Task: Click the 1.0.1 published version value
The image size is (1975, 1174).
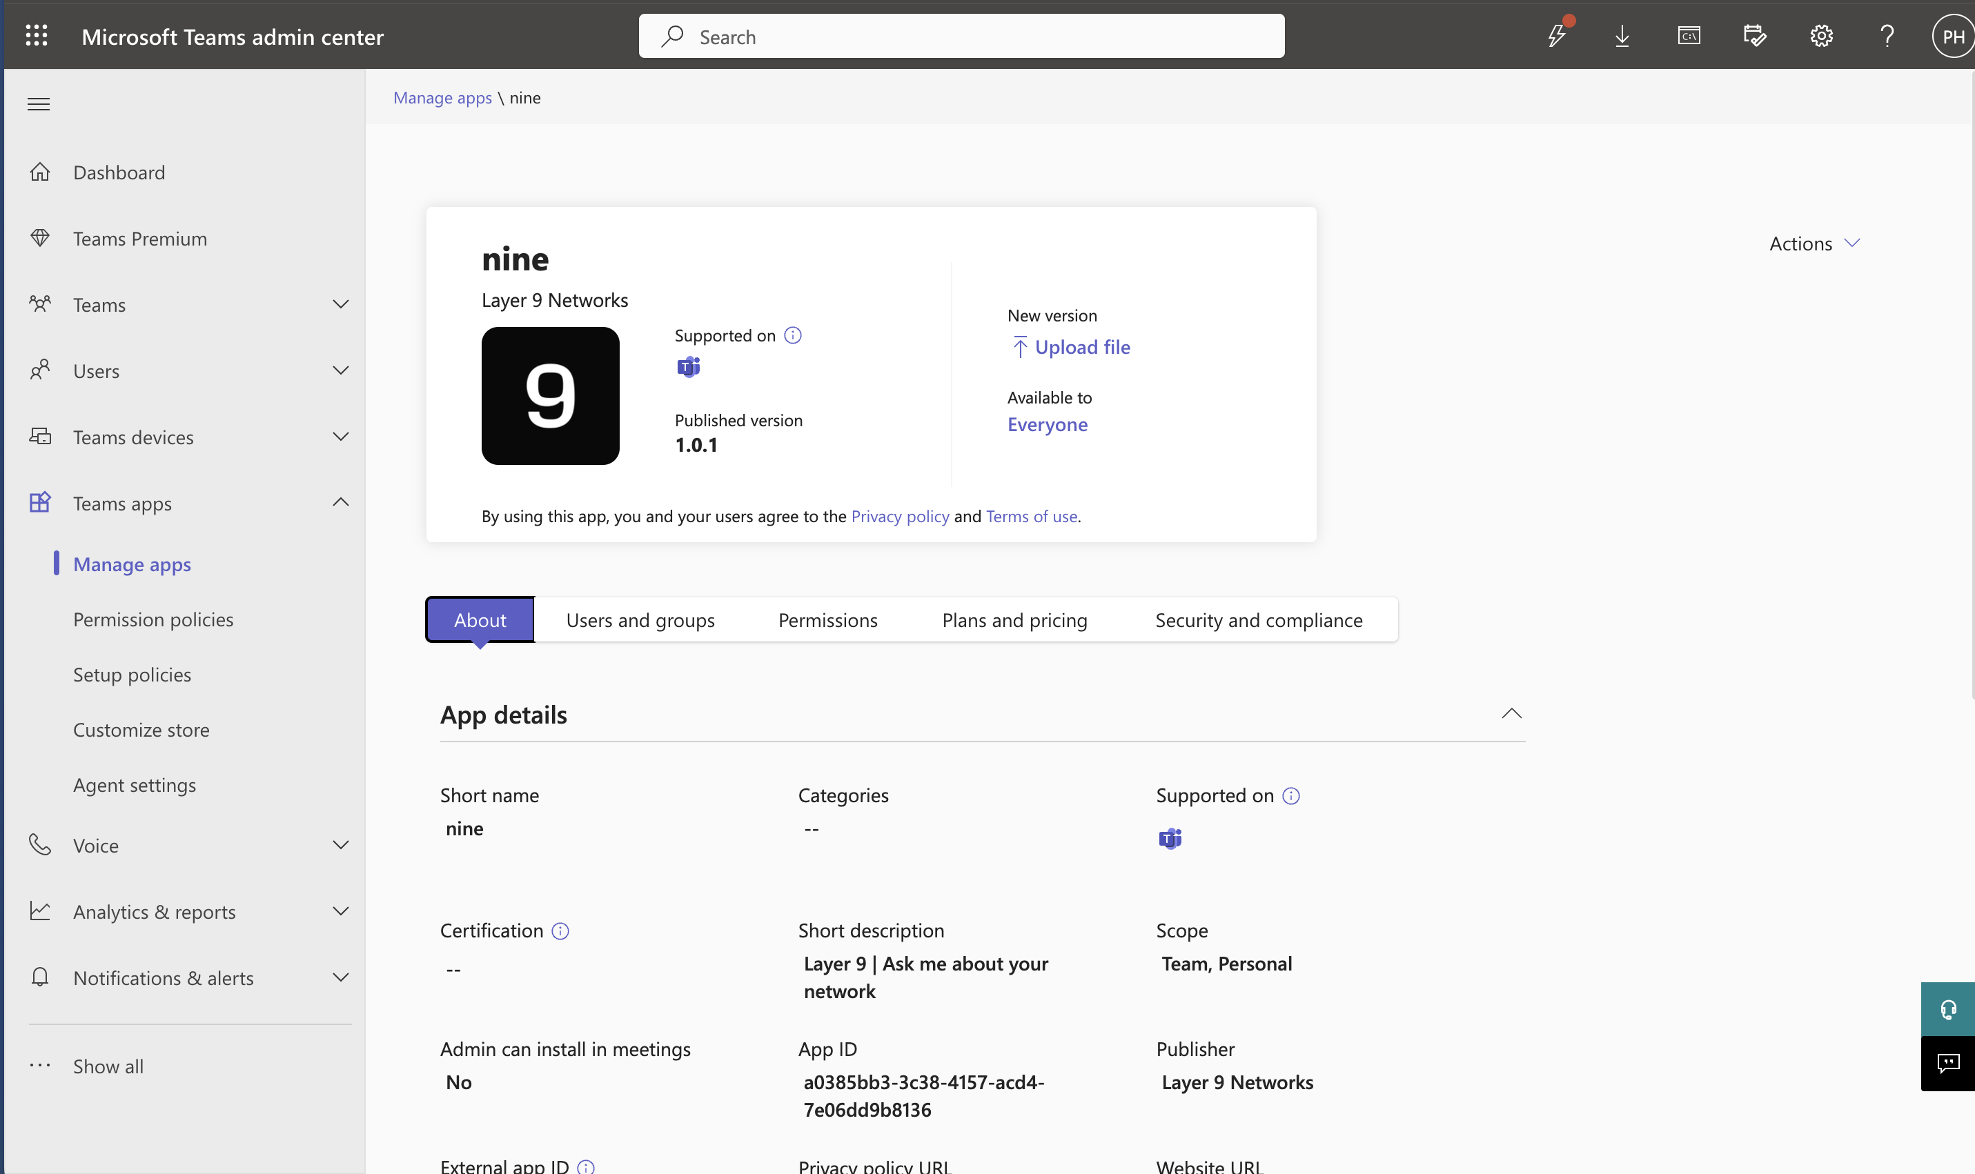Action: [696, 445]
